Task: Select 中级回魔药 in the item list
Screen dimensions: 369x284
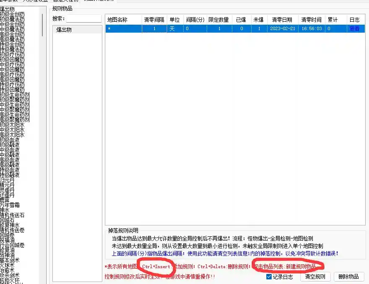Action: 12,69
